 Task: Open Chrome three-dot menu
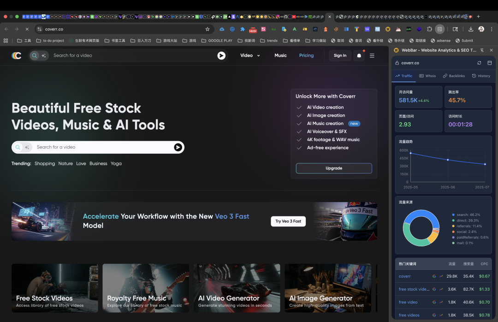click(492, 29)
